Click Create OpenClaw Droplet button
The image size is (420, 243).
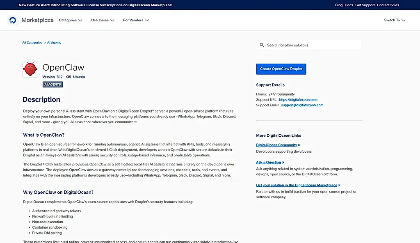click(281, 69)
